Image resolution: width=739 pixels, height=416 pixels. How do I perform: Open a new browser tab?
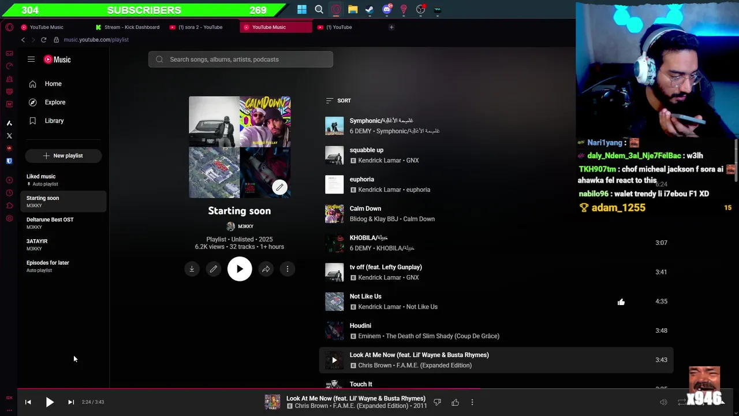click(x=391, y=27)
